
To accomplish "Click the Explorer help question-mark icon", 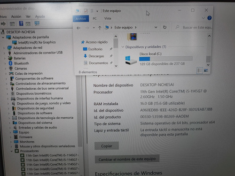I will pos(210,18).
